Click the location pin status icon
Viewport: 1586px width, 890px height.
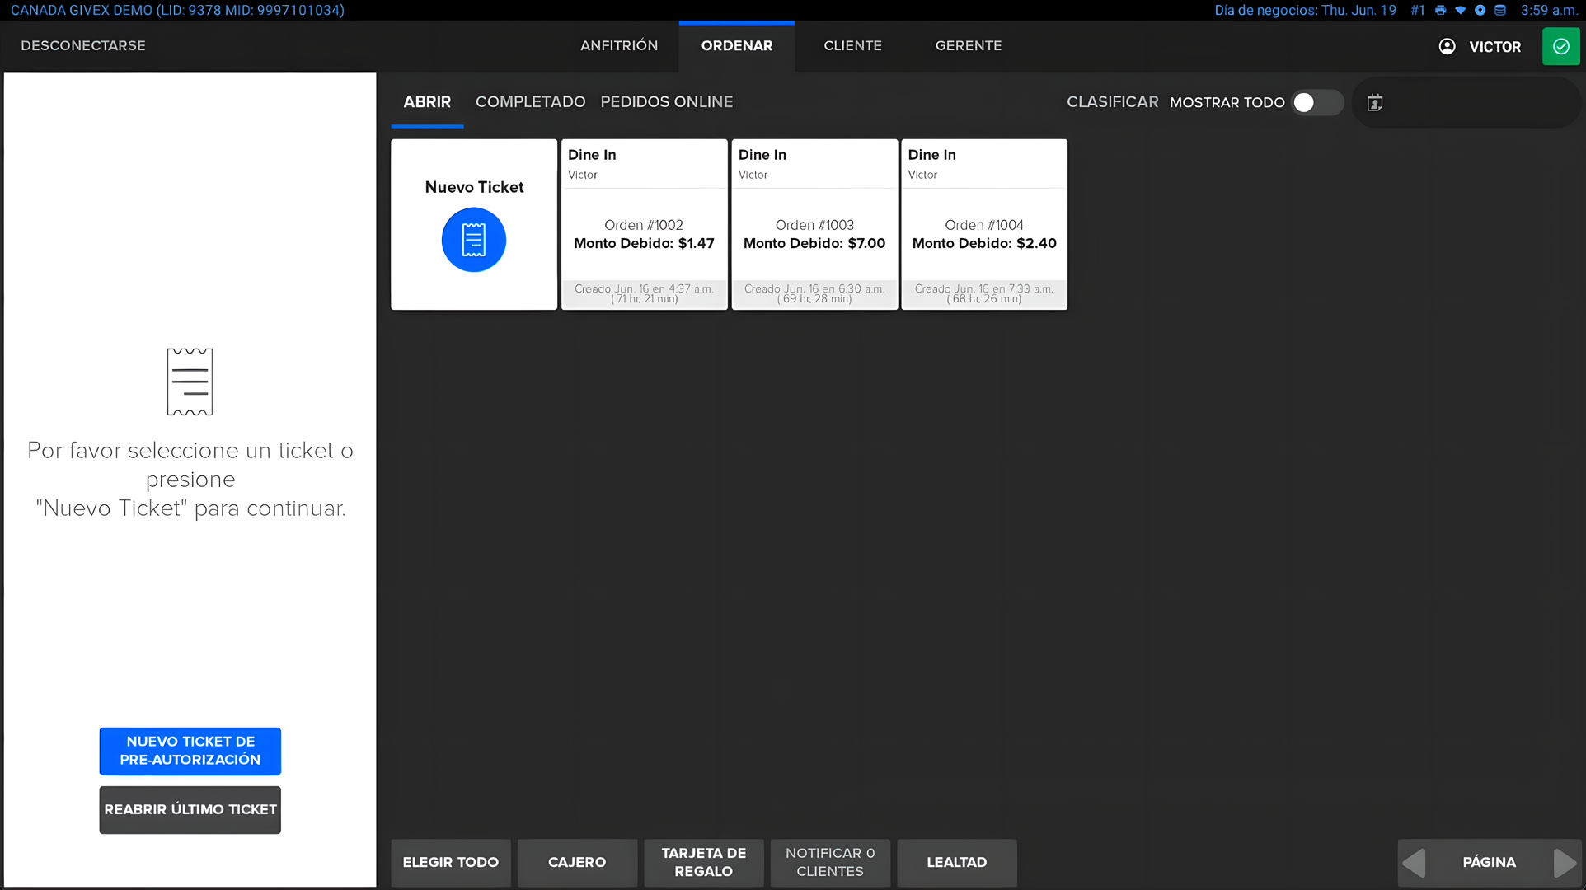pyautogui.click(x=1480, y=11)
